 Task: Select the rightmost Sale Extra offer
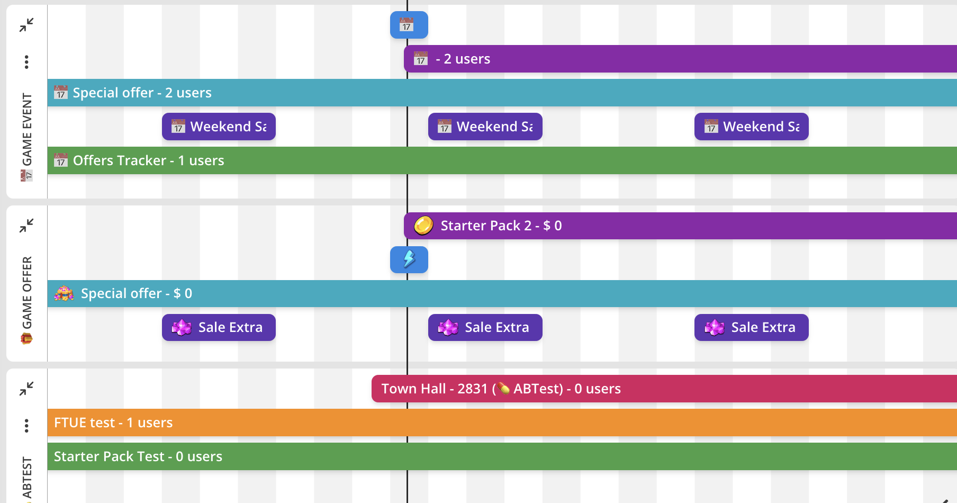pyautogui.click(x=751, y=327)
